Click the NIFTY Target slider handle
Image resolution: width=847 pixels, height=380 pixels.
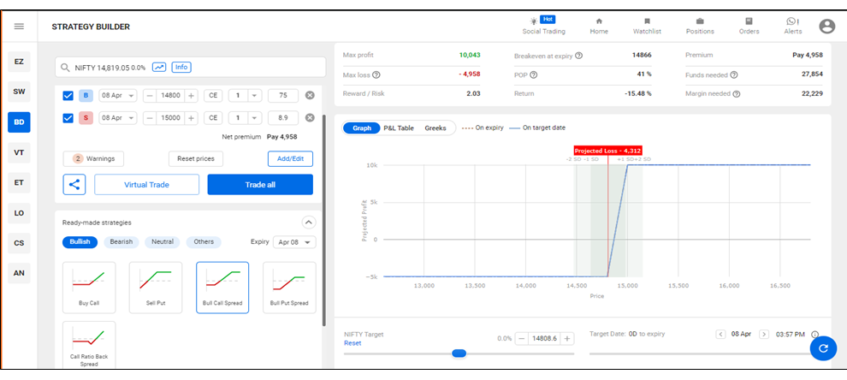(459, 353)
